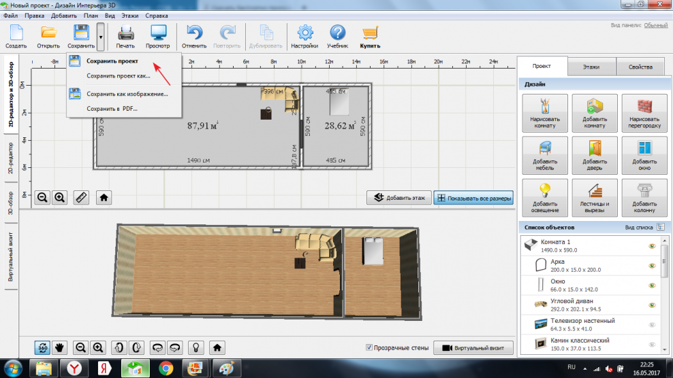Hide the Угловой диван object
Image resolution: width=673 pixels, height=378 pixels.
[652, 305]
